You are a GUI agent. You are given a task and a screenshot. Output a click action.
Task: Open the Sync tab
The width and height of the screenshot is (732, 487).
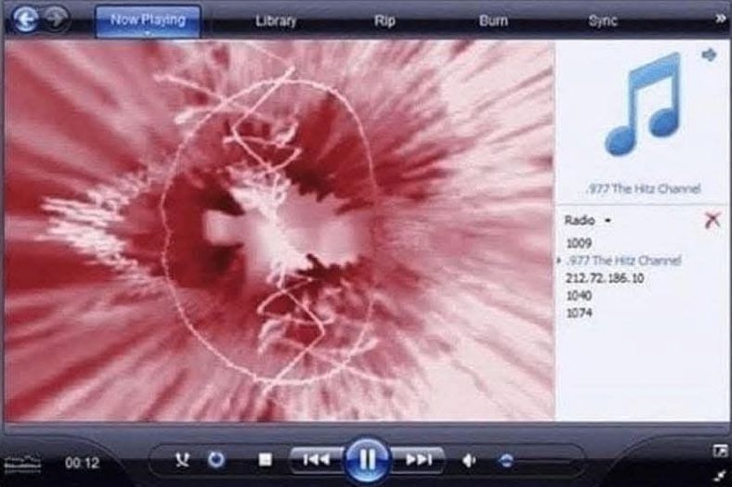603,20
